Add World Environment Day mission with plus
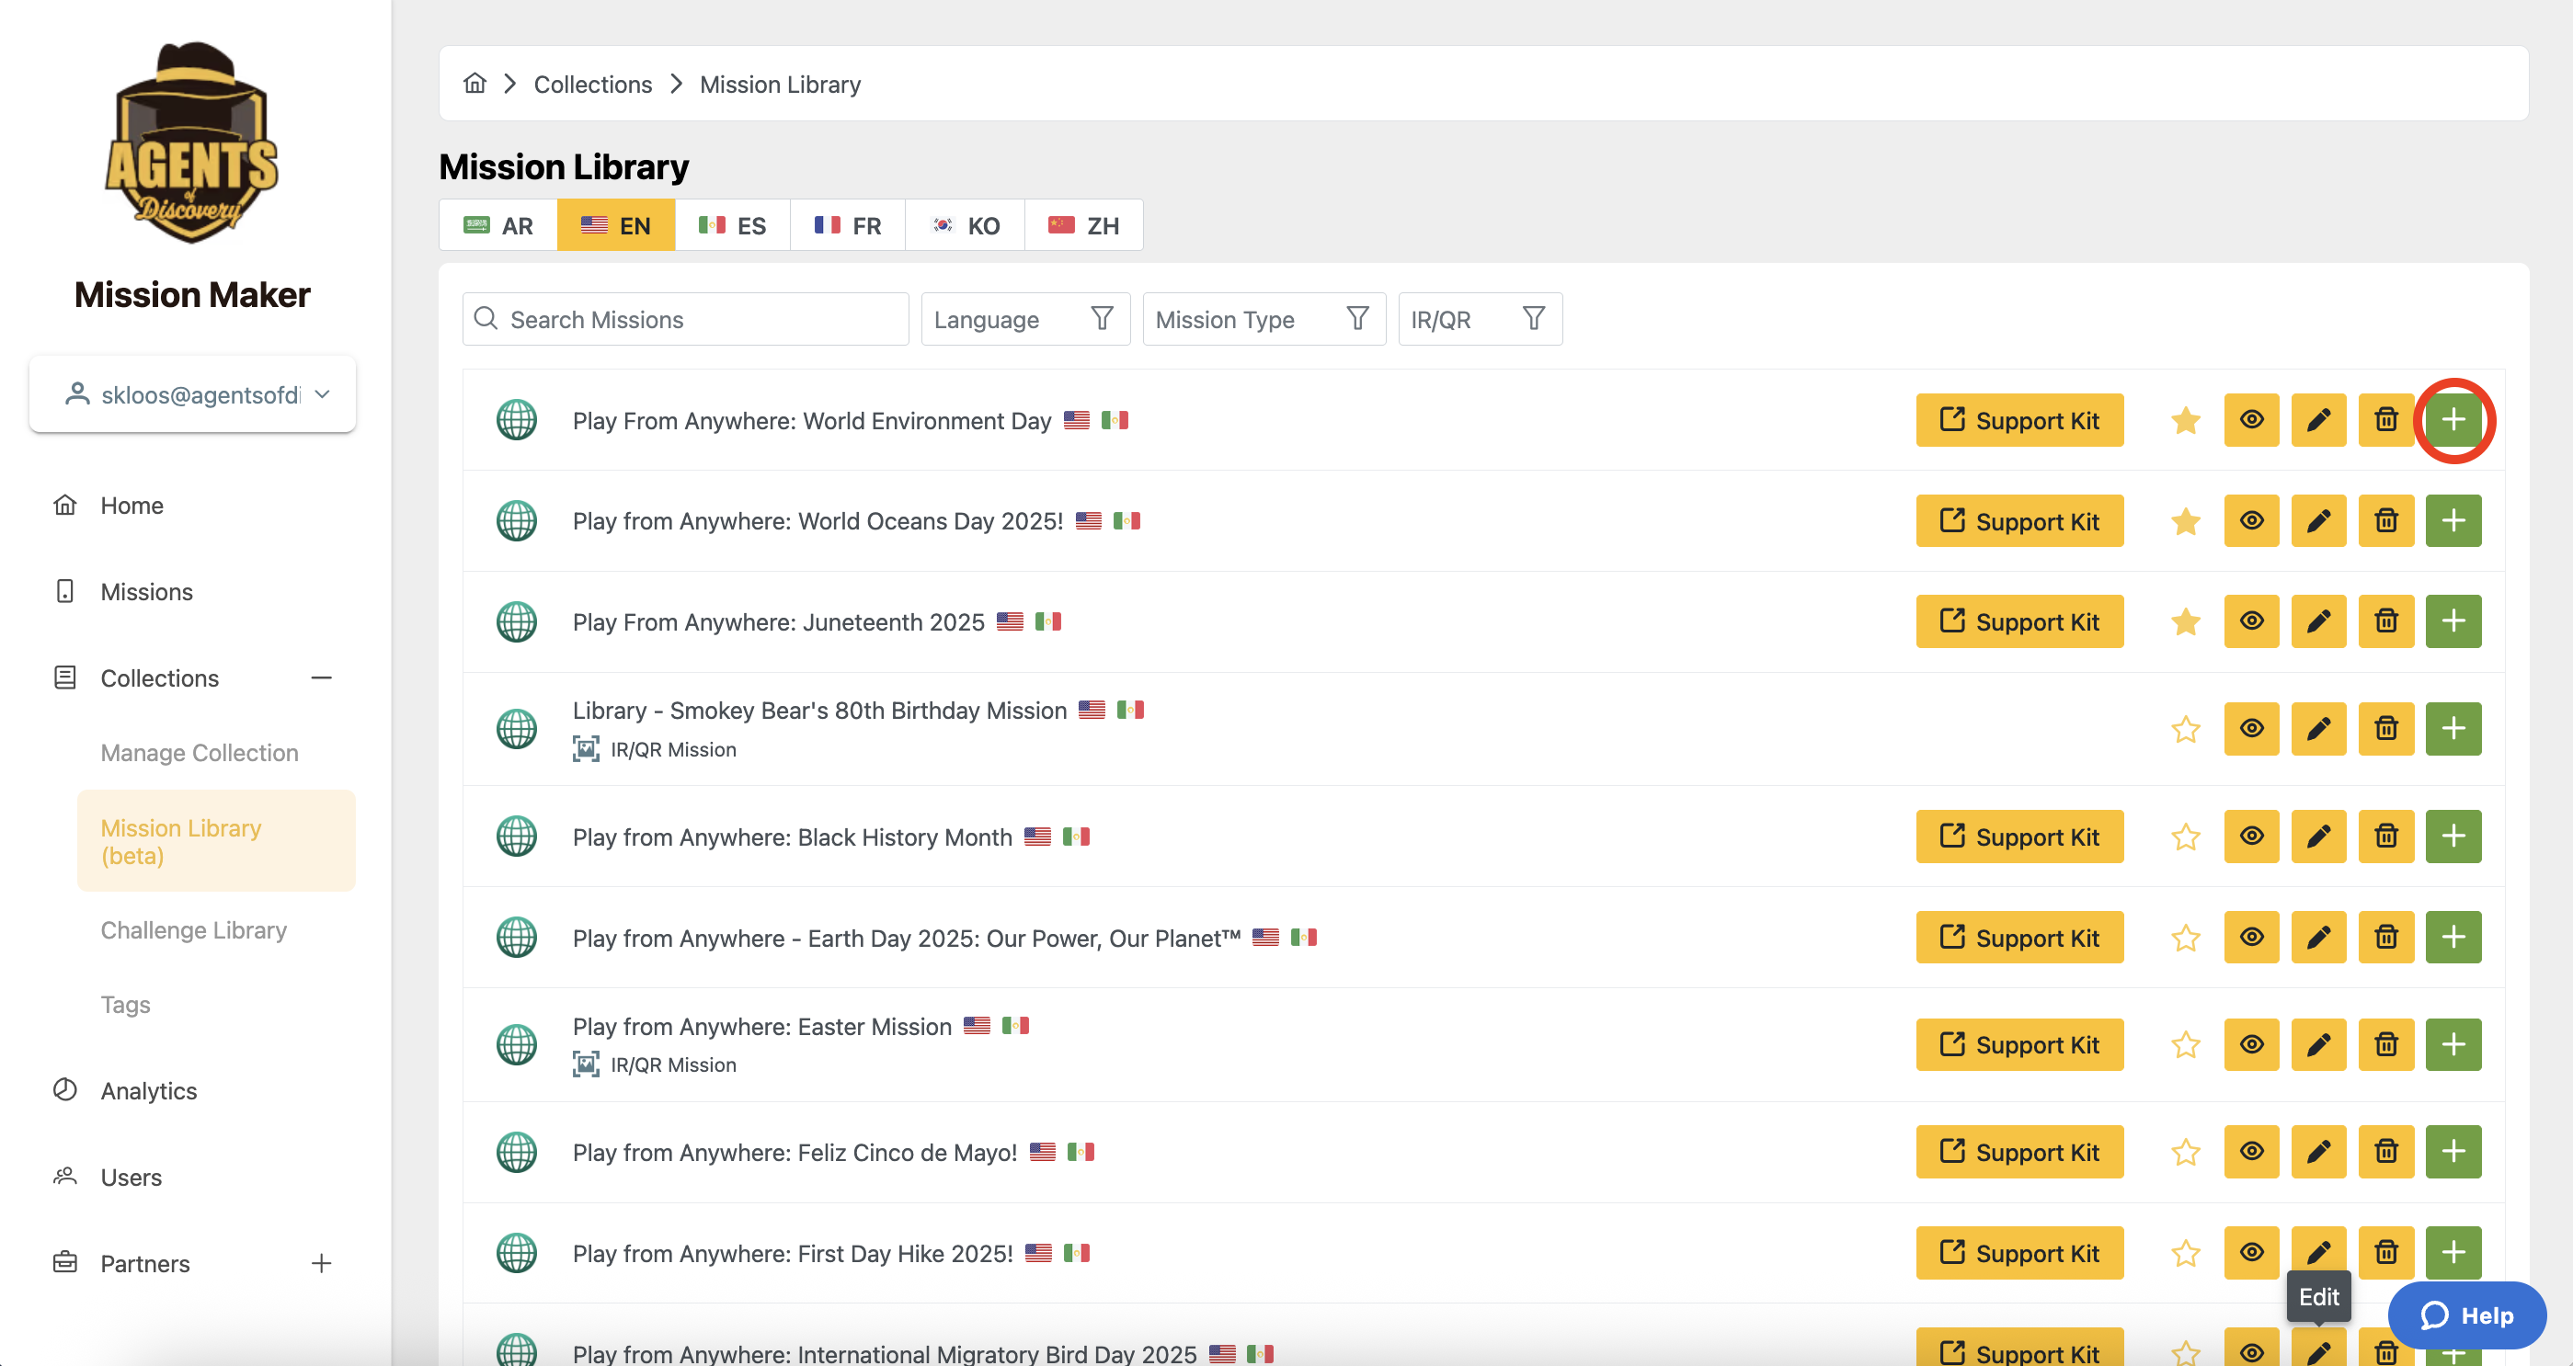 (2453, 420)
